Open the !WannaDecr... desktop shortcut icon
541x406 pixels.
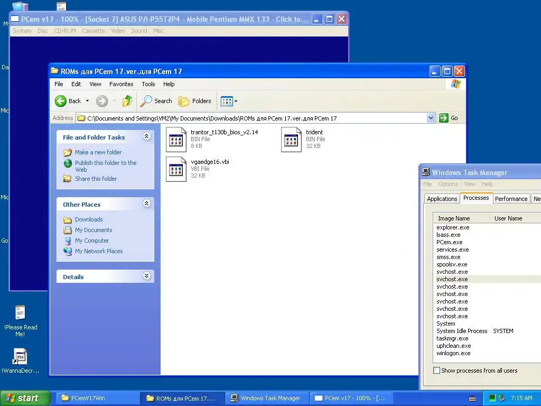pyautogui.click(x=20, y=356)
